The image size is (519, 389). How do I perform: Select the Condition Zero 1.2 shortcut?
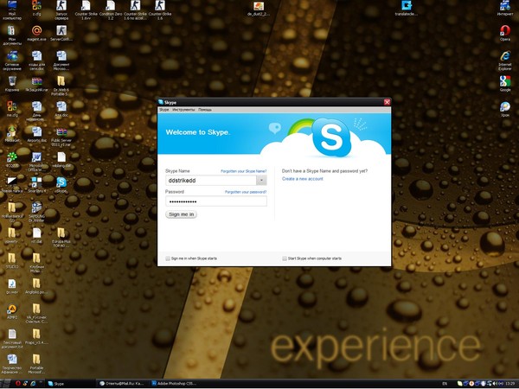(111, 10)
